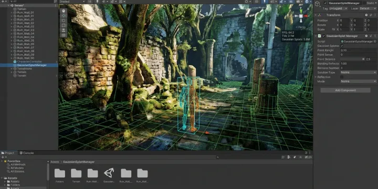Open GaussianSplat Manager component kebab menu
This screenshot has width=378, height=189.
click(374, 36)
